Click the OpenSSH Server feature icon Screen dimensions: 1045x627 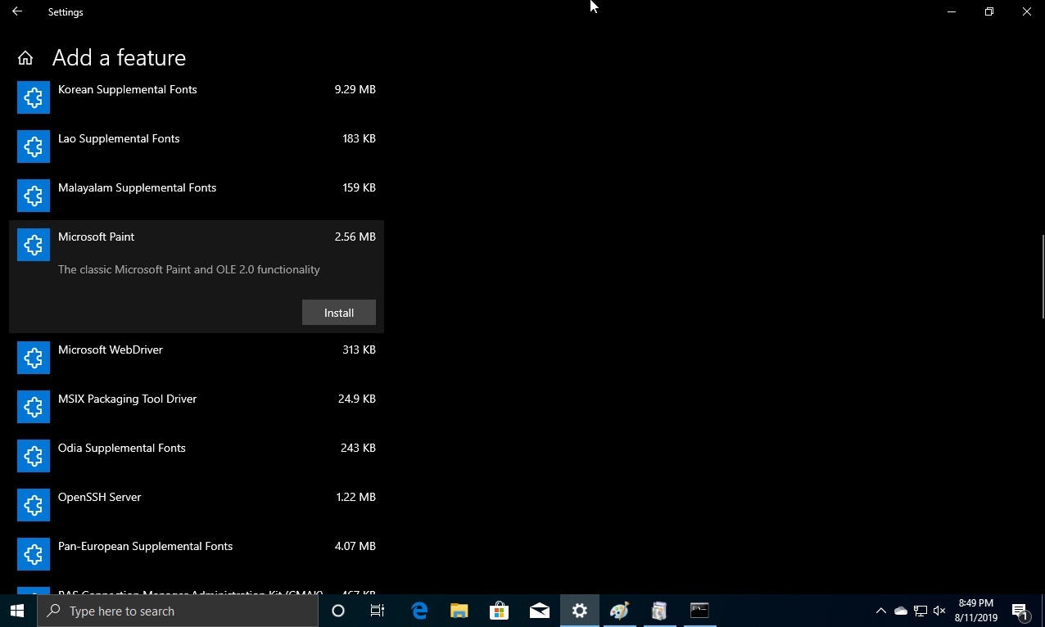click(34, 505)
